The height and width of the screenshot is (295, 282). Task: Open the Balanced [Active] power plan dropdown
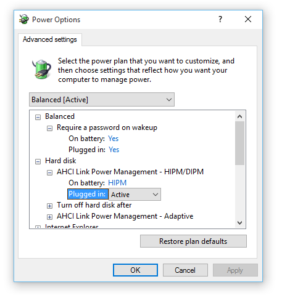[x=102, y=100]
